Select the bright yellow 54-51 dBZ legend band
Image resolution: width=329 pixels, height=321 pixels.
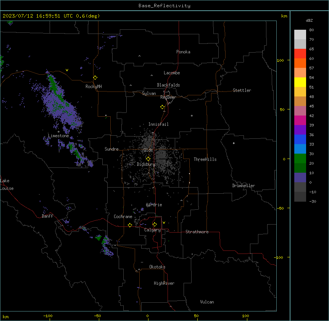(300, 82)
